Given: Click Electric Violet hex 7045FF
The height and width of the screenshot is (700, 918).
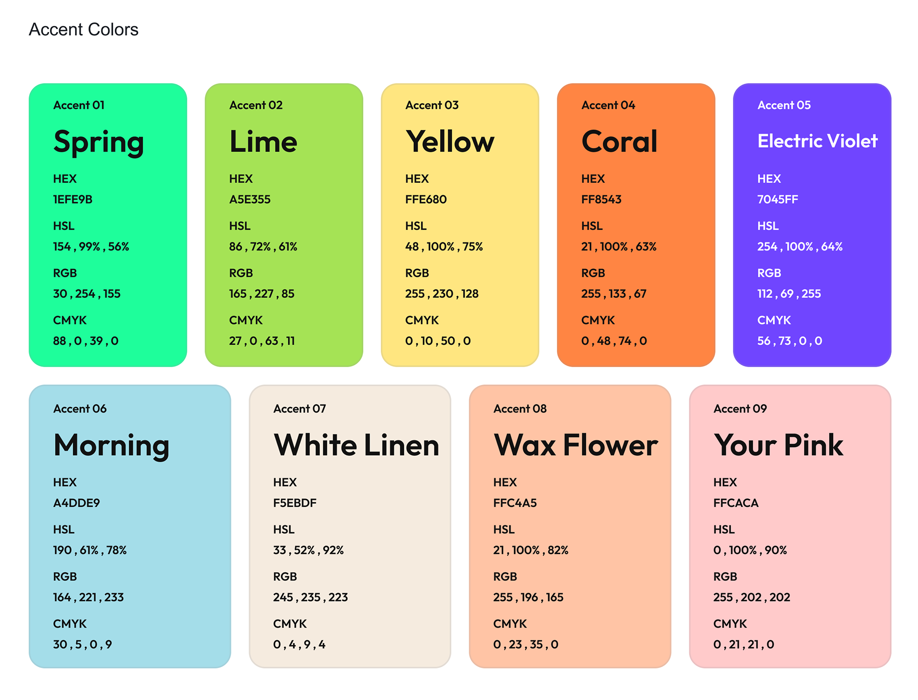Looking at the screenshot, I should pyautogui.click(x=777, y=199).
